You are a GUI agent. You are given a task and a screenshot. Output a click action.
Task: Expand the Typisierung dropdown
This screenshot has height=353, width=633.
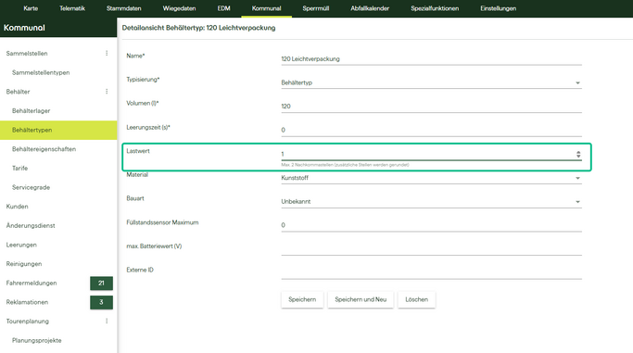coord(431,82)
